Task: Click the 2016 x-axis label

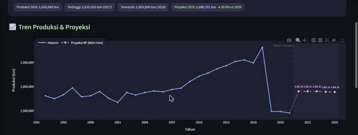Action: 253,122
